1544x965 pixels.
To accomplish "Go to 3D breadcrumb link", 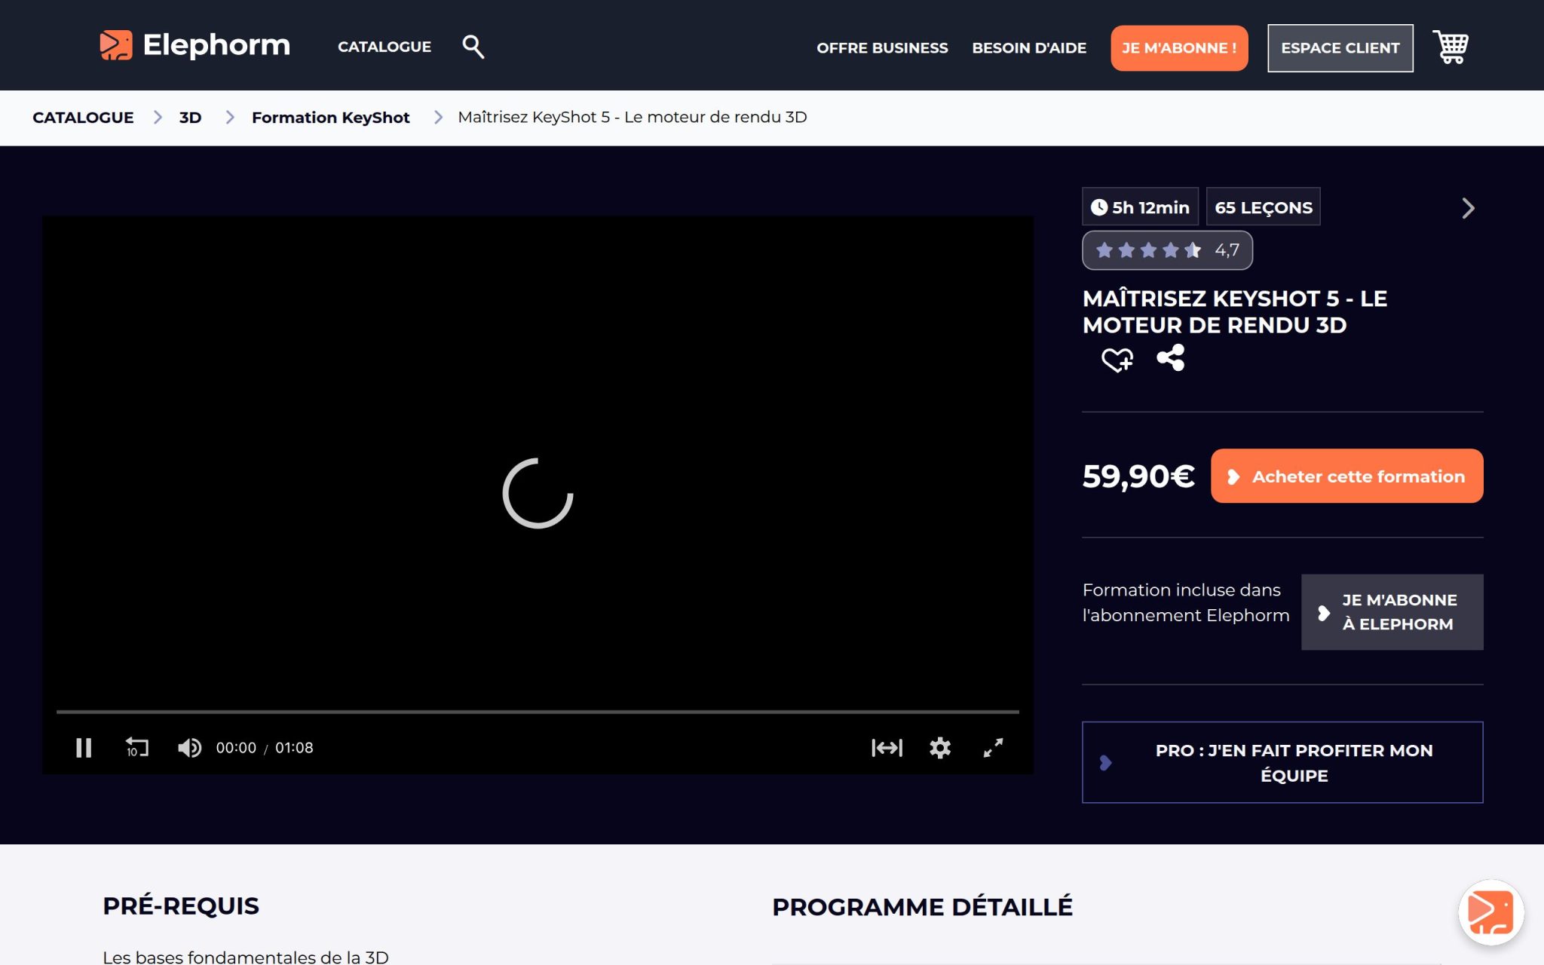I will pos(190,118).
